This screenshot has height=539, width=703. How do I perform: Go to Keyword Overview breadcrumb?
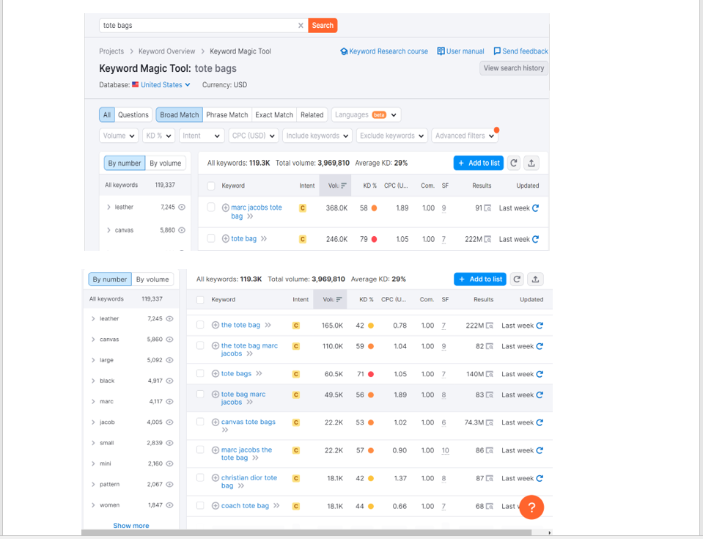tap(167, 51)
